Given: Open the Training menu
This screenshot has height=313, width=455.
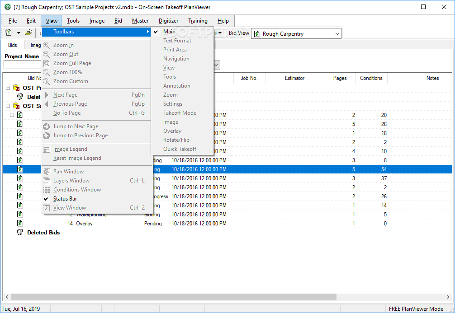Looking at the screenshot, I should point(198,21).
